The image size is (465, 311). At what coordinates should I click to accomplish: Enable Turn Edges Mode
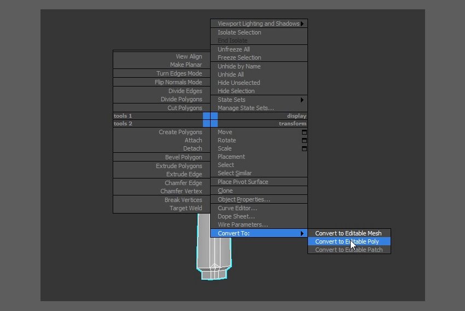[x=179, y=73]
